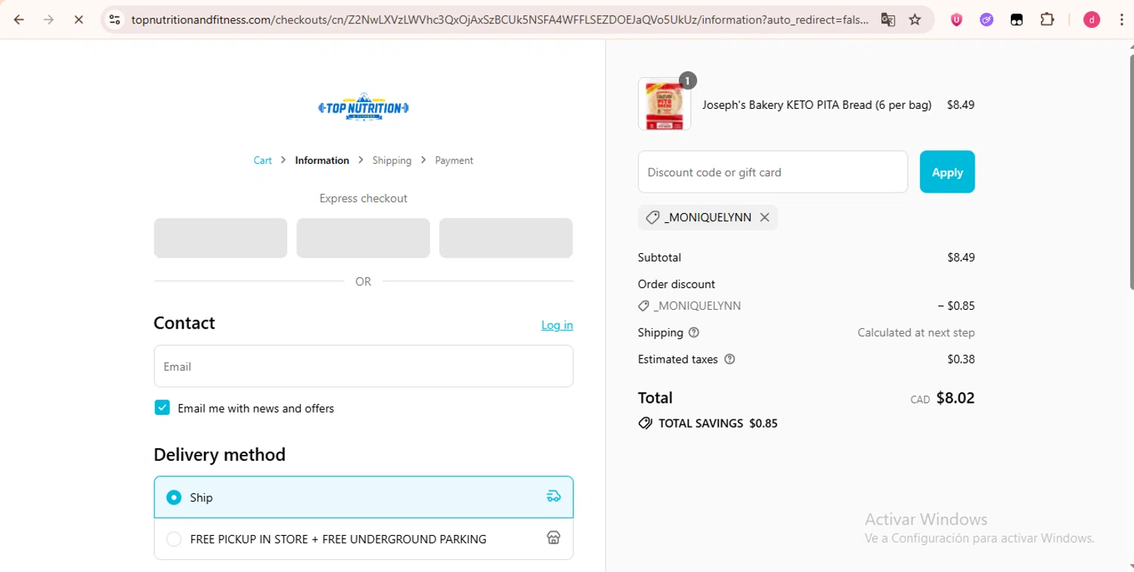Focus the Discount code or gift card field
1134x572 pixels.
[x=773, y=172]
